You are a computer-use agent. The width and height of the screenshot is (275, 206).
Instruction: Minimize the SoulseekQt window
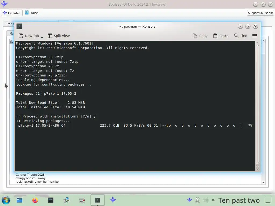tap(256, 4)
